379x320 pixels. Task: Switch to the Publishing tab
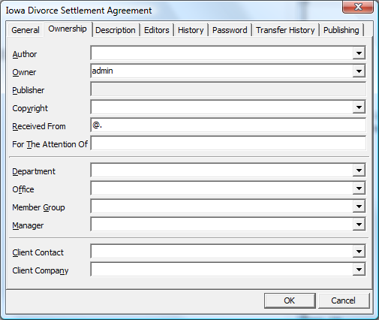(x=341, y=30)
